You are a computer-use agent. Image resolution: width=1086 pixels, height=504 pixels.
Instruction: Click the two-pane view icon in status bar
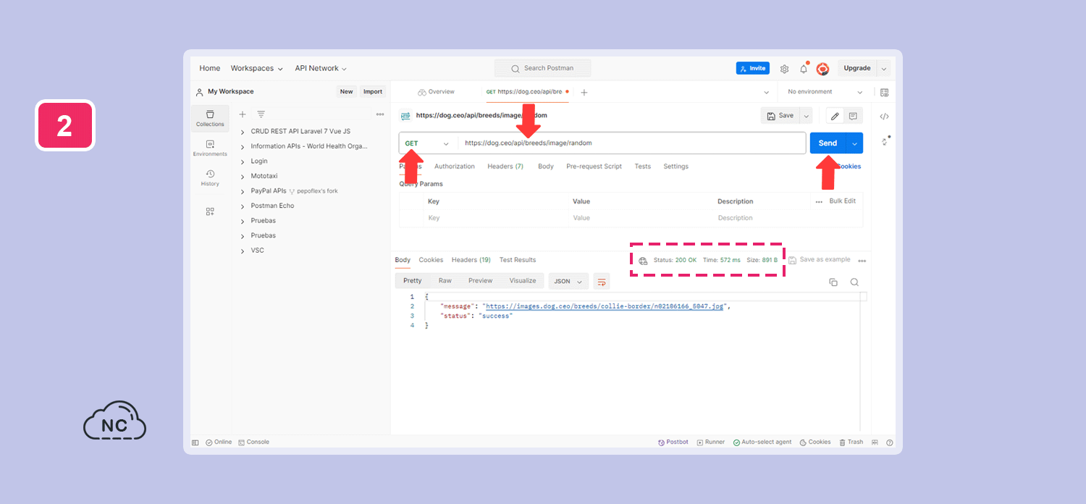point(875,442)
